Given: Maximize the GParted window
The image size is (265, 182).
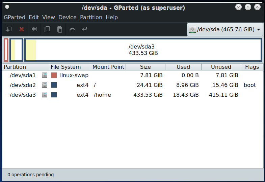Looking at the screenshot, I should tap(248, 7).
